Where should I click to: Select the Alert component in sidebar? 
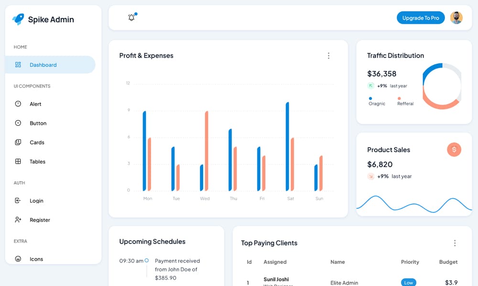[36, 104]
